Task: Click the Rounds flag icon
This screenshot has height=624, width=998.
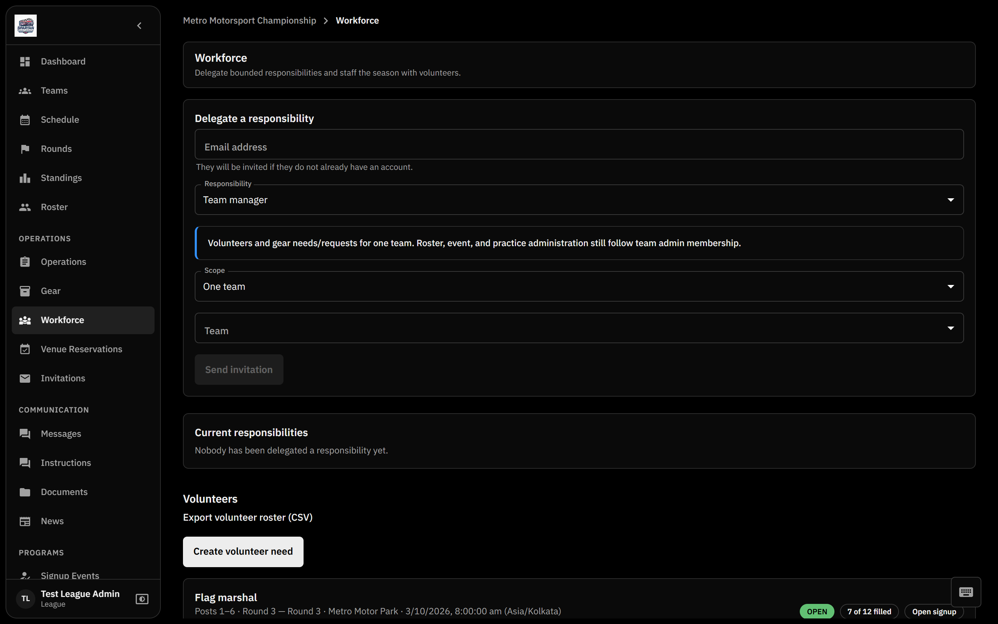Action: (25, 149)
